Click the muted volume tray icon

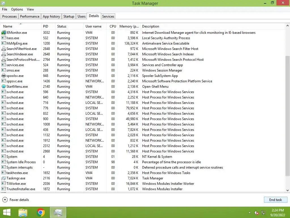pos(256,213)
